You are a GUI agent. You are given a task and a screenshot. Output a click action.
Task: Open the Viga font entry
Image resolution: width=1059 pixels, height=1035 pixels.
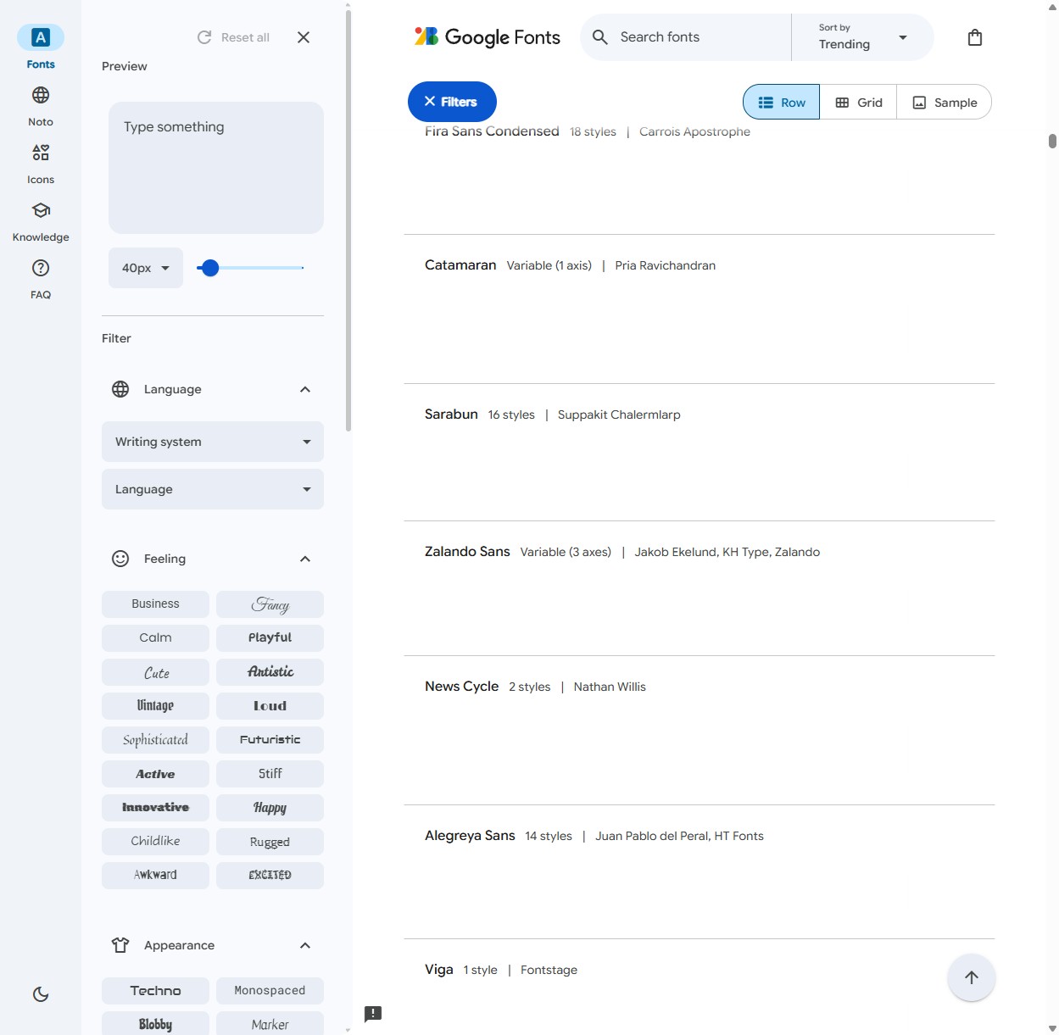[x=699, y=987]
